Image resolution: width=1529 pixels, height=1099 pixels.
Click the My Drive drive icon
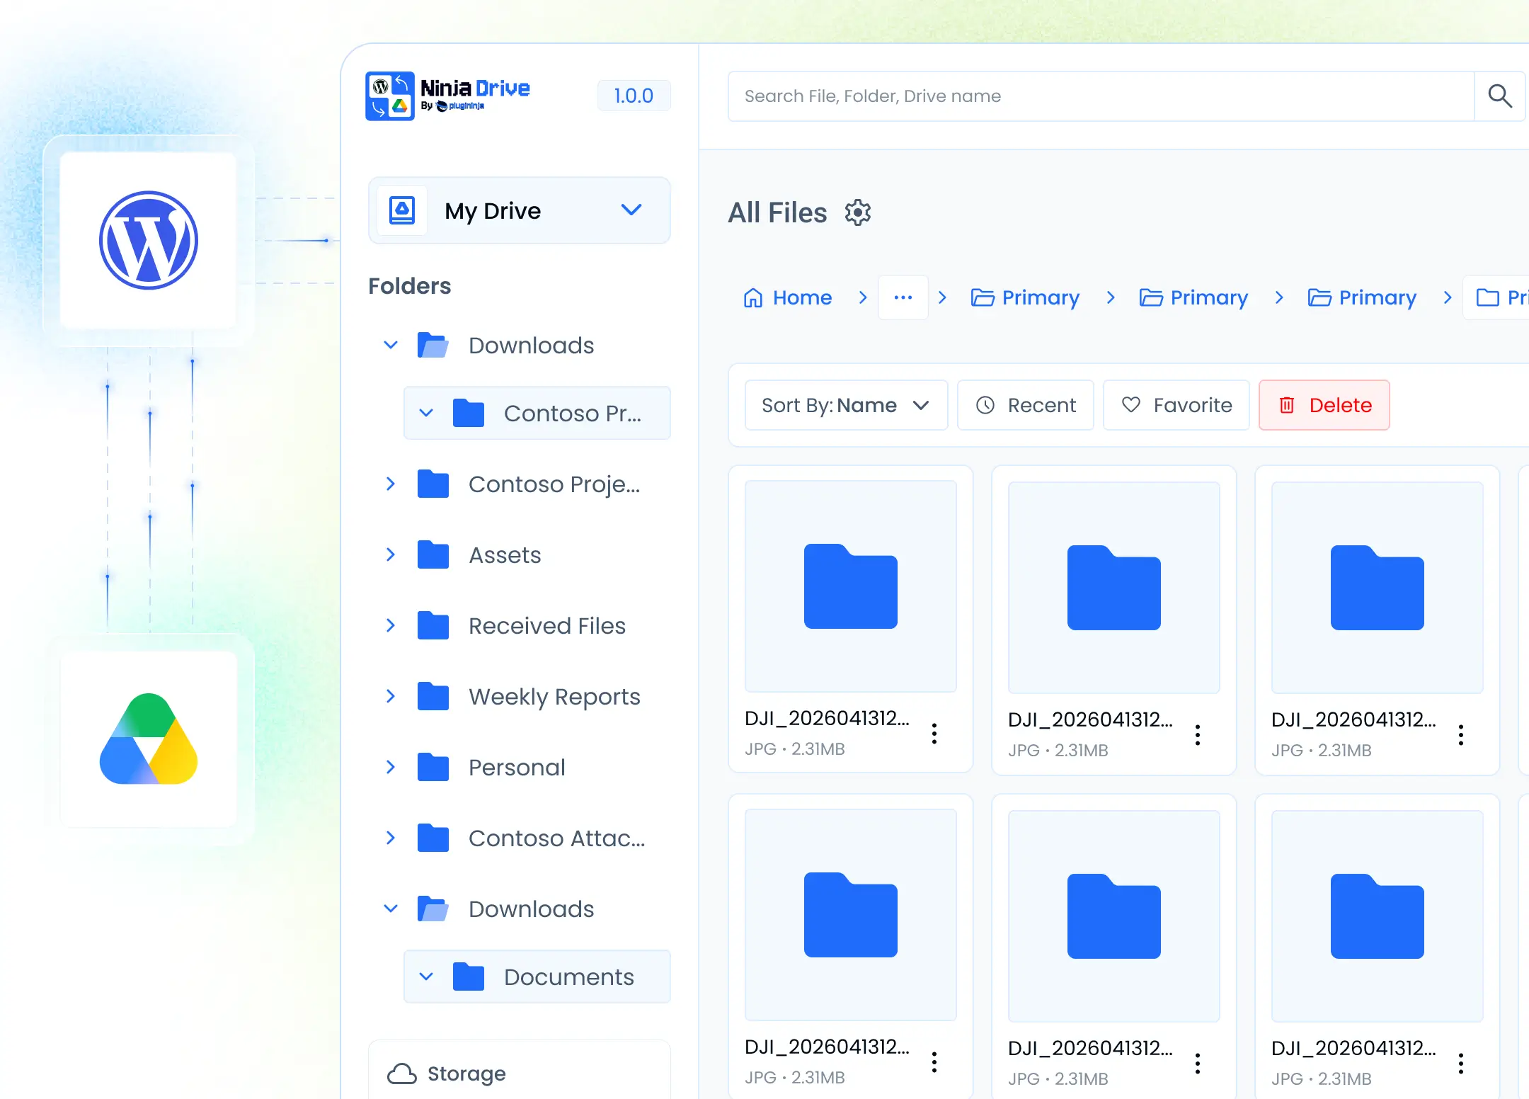point(402,210)
